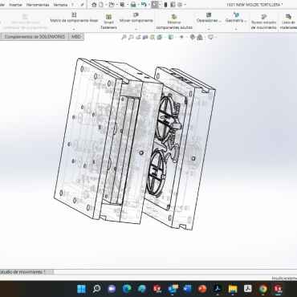Image resolution: width=297 pixels, height=297 pixels.
Task: Open the Herramientas menu
Action: [x=38, y=5]
